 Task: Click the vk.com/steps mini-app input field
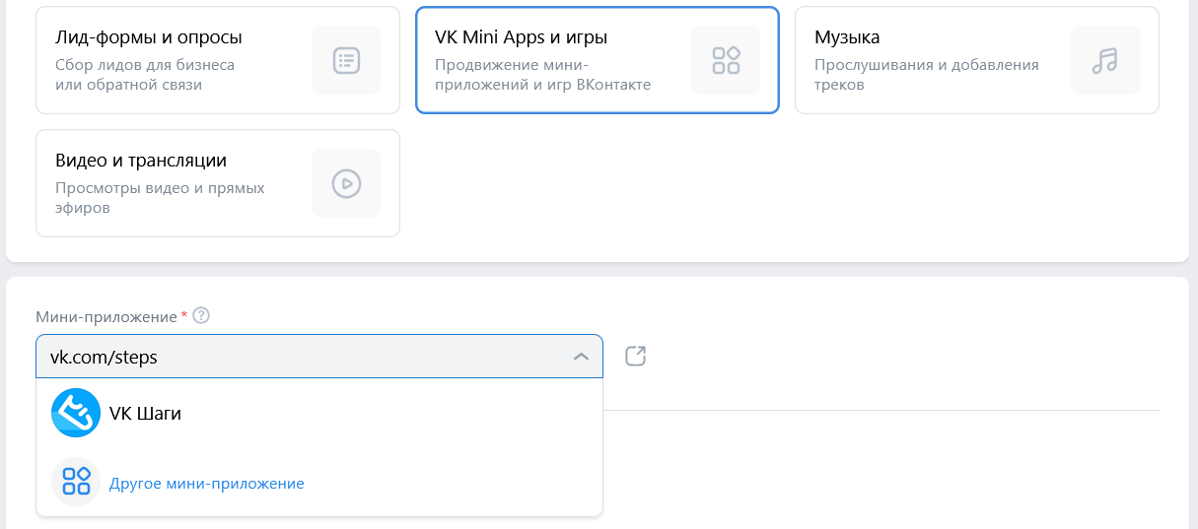[x=319, y=357]
